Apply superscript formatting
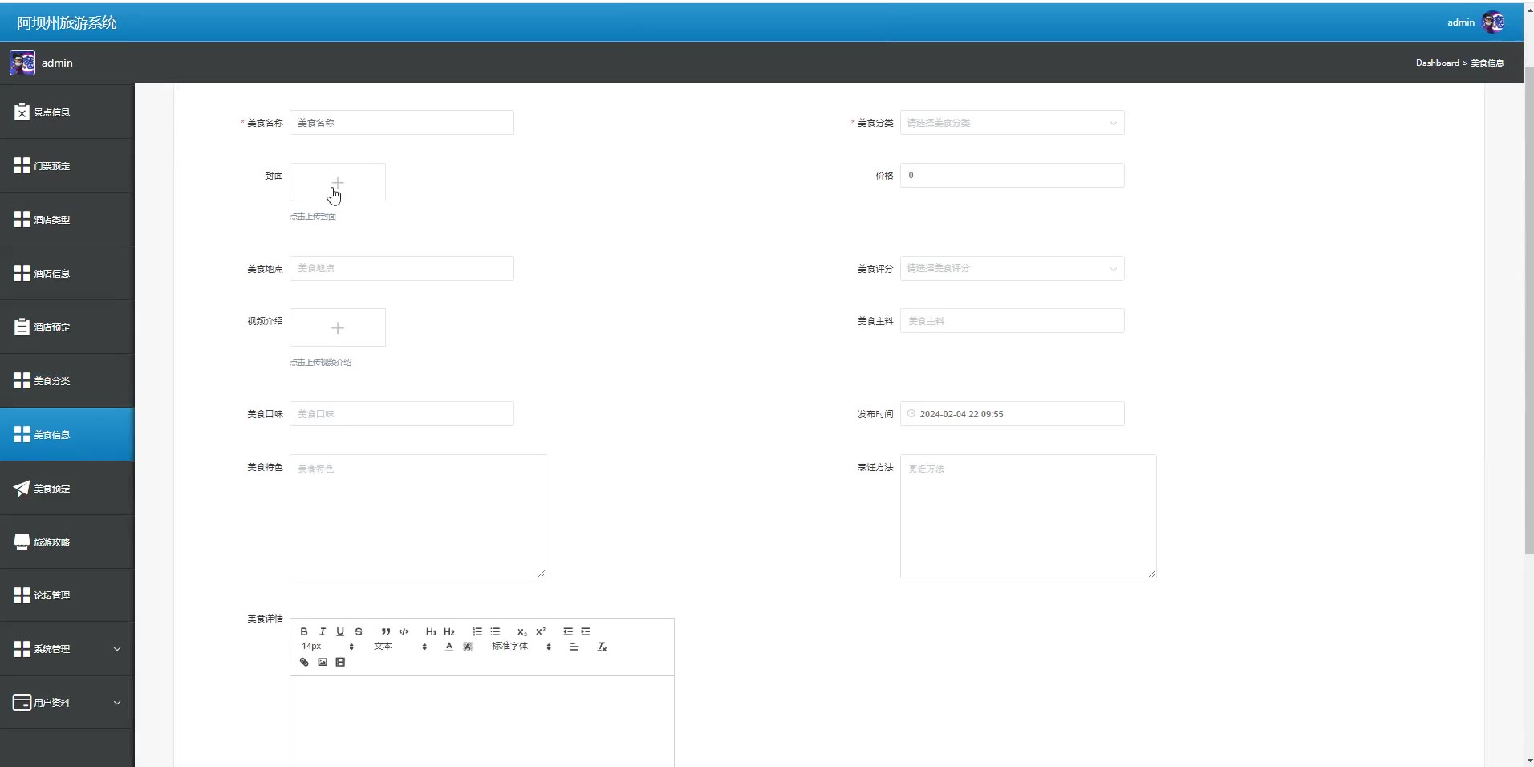 coord(541,631)
